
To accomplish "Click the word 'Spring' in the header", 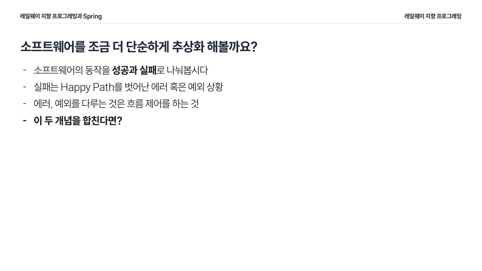I will [x=92, y=17].
